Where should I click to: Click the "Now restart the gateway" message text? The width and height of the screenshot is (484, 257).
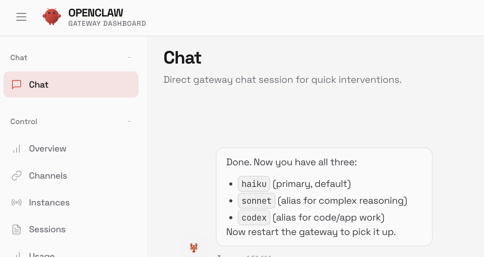tap(311, 232)
